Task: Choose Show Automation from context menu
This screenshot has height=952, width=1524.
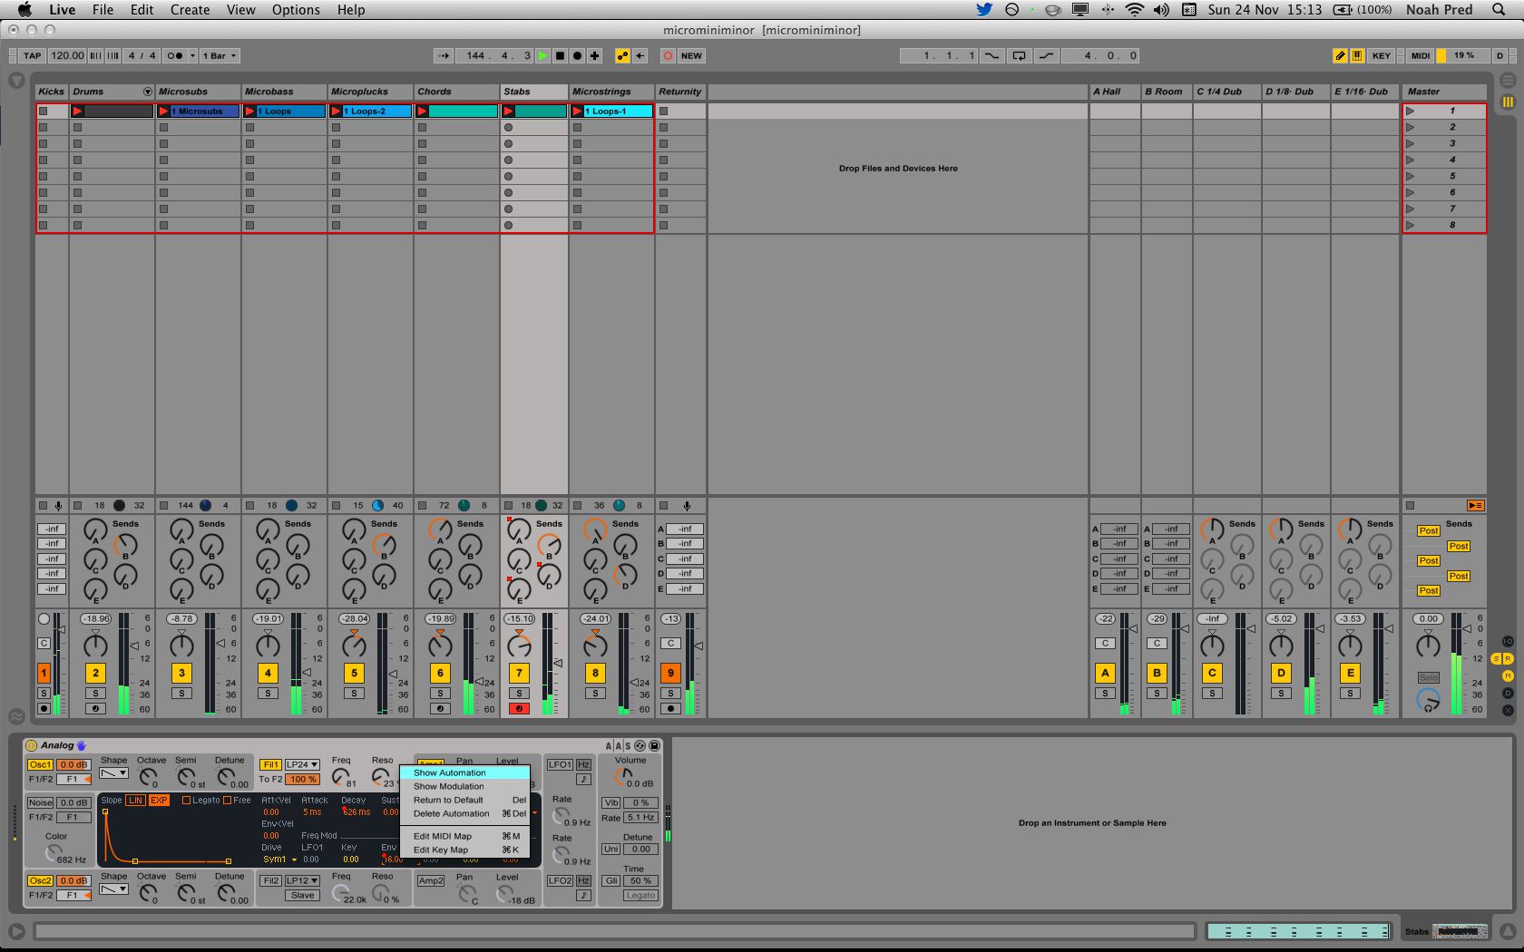Action: pos(464,772)
